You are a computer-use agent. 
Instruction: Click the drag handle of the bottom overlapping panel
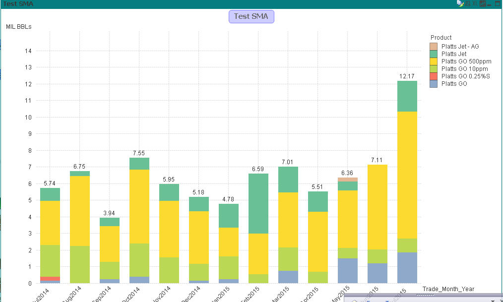coord(426,295)
